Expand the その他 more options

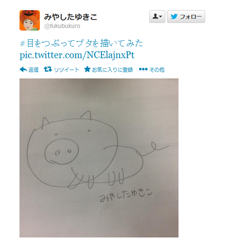coord(157,70)
